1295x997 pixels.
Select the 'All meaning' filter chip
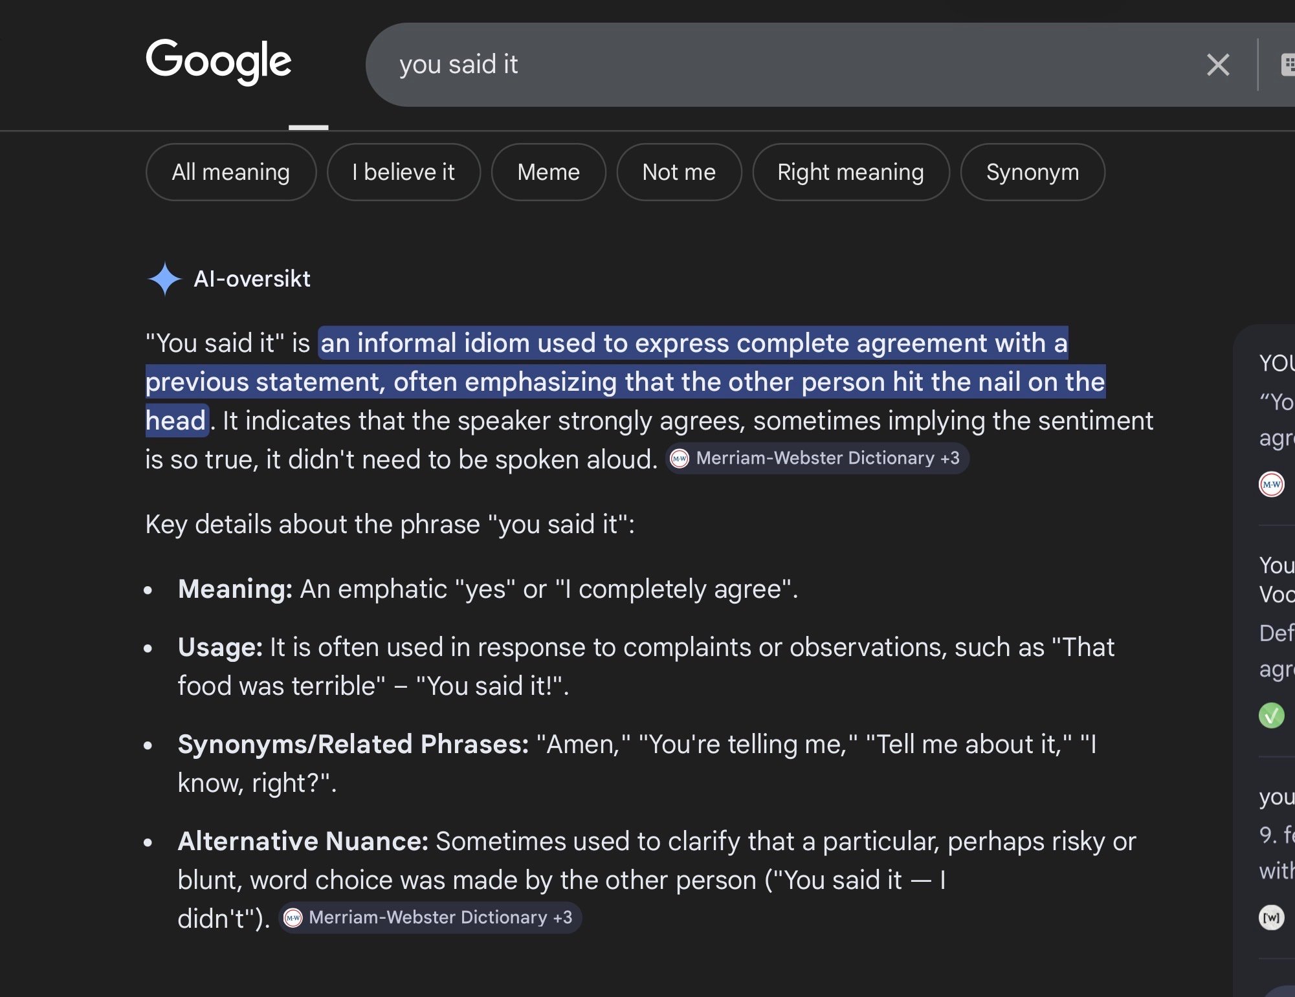point(230,172)
